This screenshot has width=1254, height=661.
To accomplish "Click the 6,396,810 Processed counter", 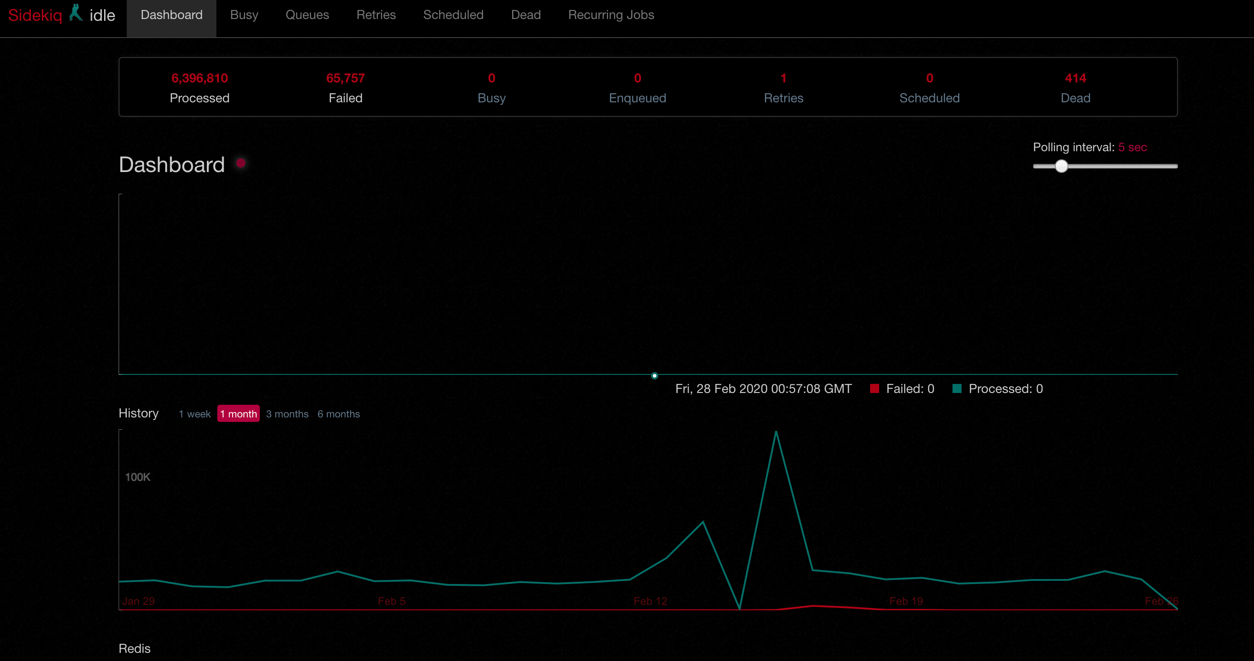I will tap(200, 78).
